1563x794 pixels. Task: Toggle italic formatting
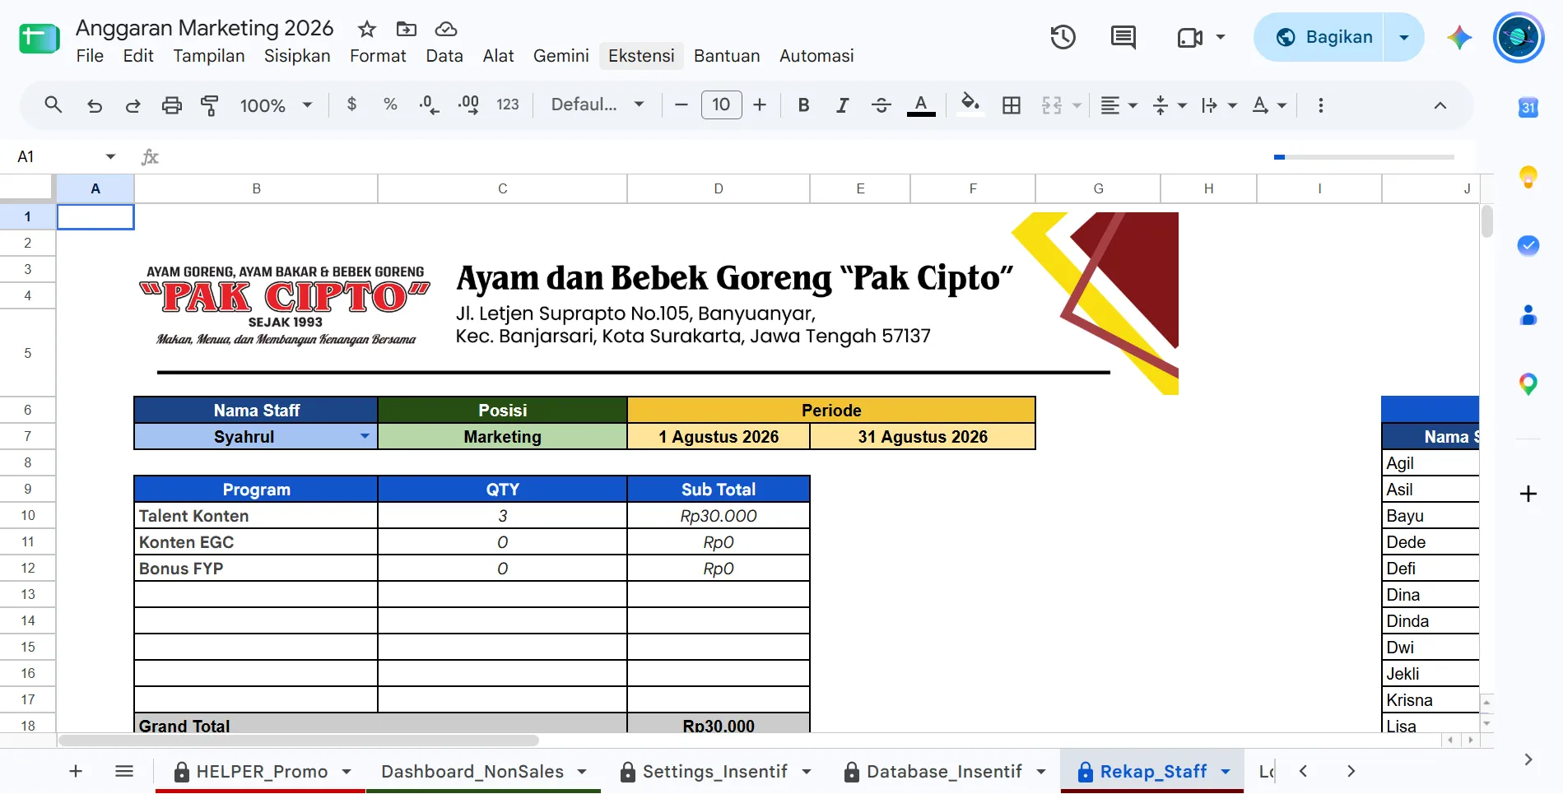point(842,105)
